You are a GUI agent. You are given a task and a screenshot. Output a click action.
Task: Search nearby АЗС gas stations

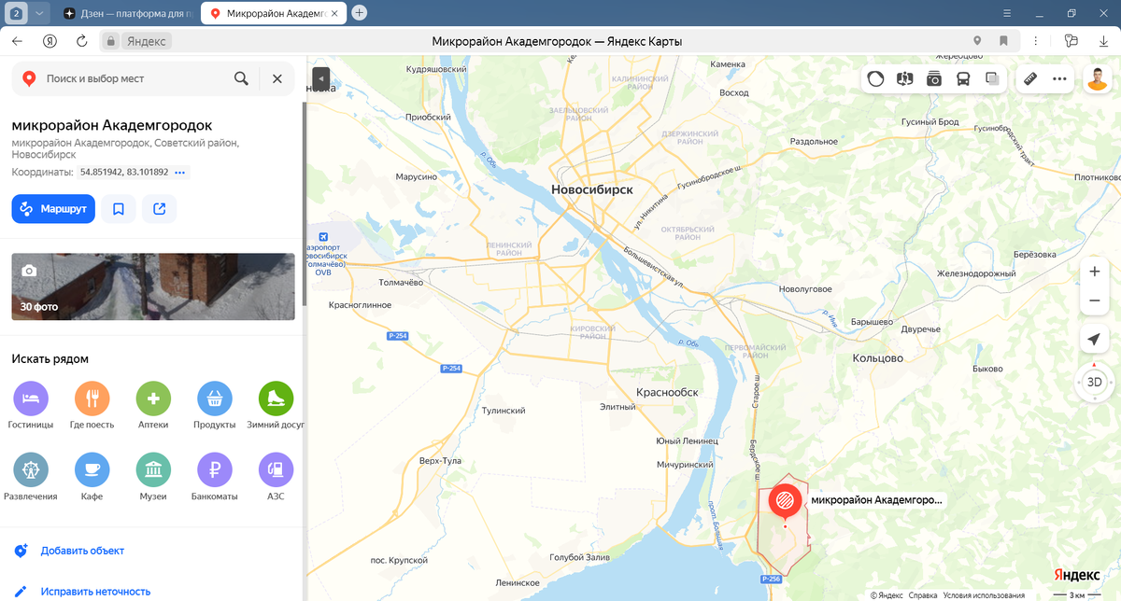tap(275, 478)
